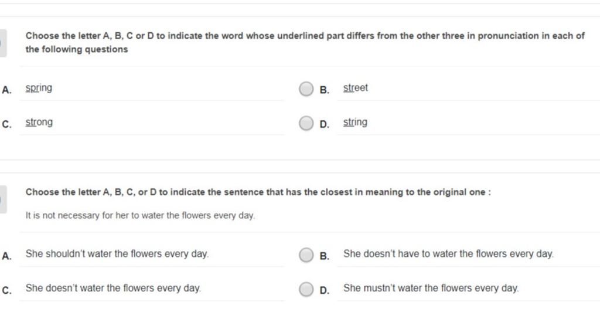Pick 'She shouldn't water the flowers every day'

pyautogui.click(x=117, y=254)
